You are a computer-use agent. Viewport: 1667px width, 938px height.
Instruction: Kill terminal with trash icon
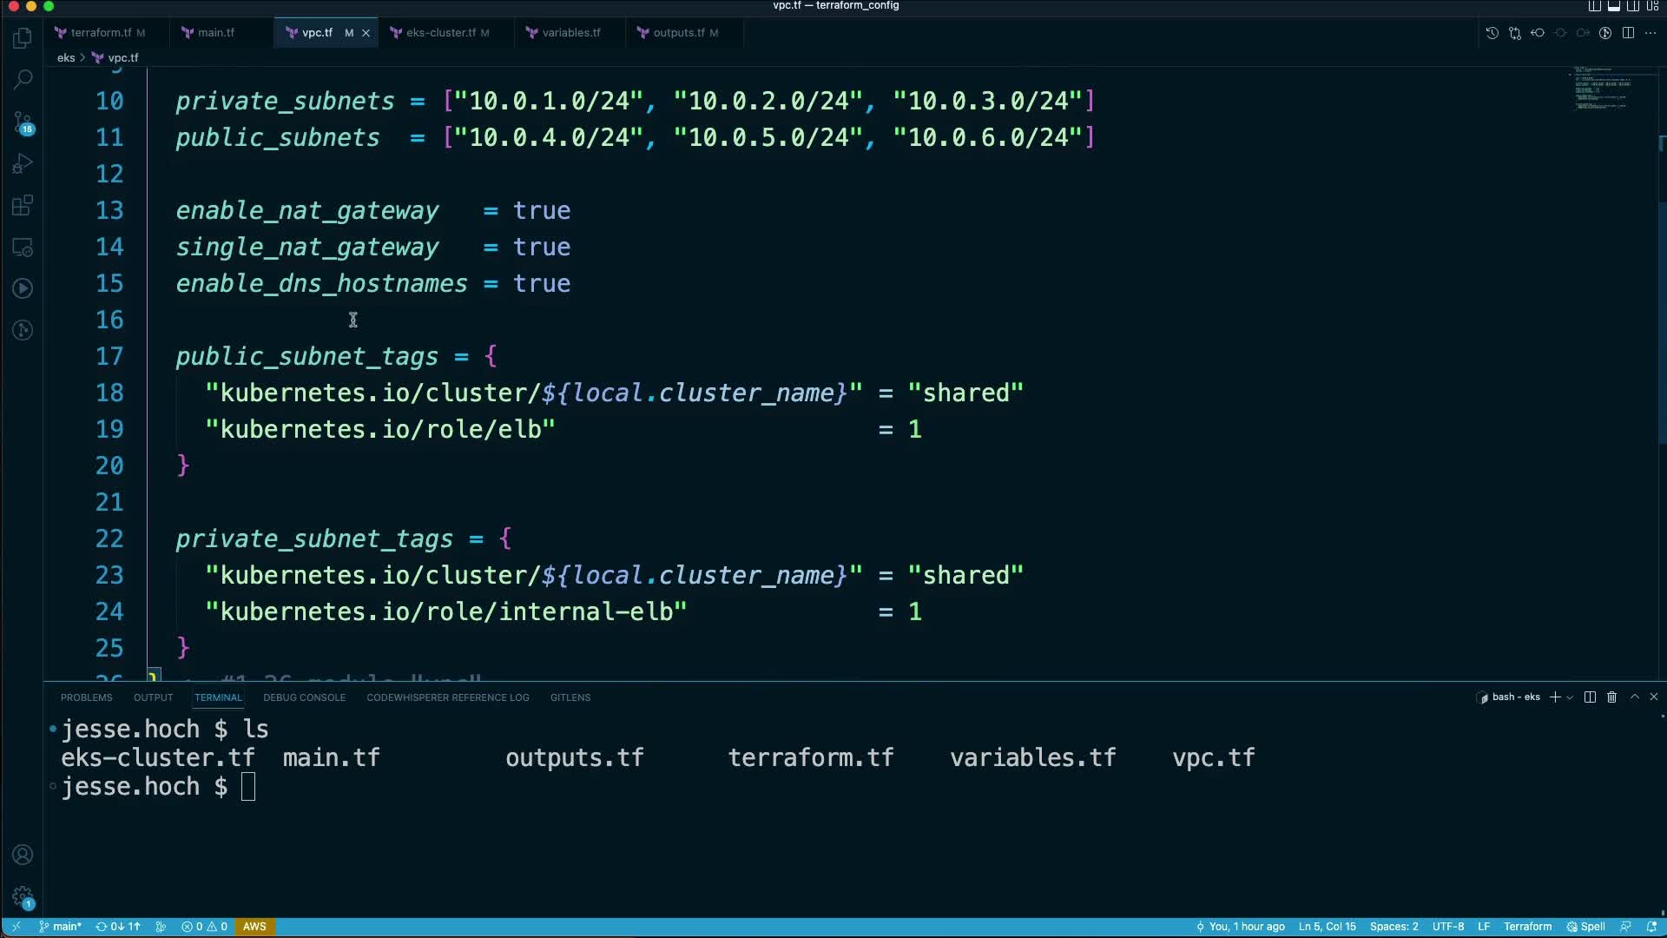pos(1612,697)
